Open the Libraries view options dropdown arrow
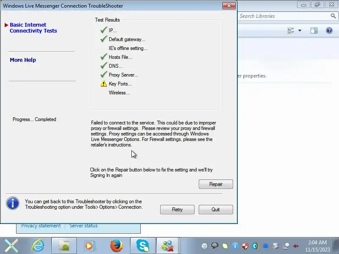339x254 pixels. (x=300, y=30)
